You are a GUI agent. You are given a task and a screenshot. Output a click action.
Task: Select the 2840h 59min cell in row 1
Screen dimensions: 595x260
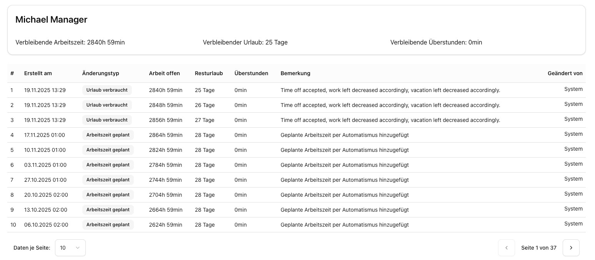[166, 90]
